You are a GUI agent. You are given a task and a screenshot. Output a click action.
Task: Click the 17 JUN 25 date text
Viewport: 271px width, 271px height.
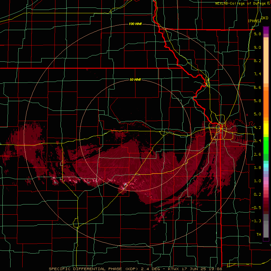(x=195, y=269)
